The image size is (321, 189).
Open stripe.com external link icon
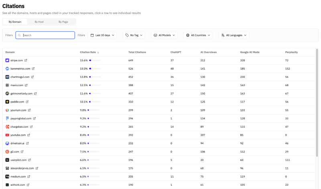(26, 60)
